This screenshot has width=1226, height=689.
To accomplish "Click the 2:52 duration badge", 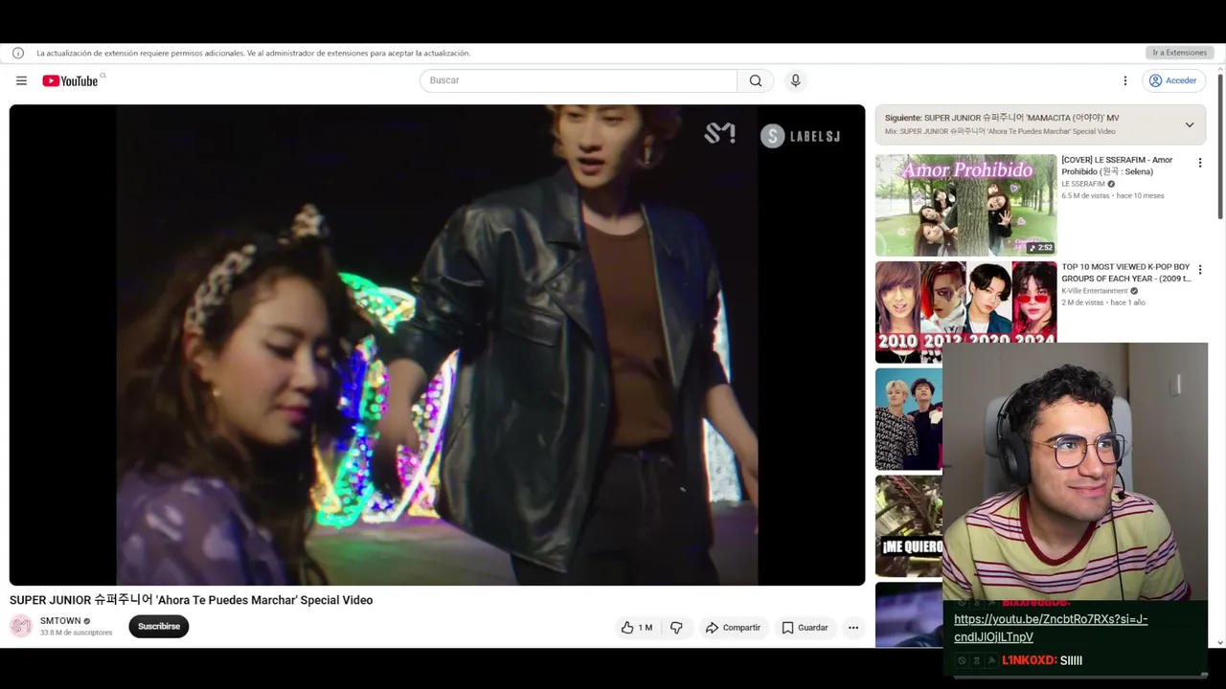I will 1040,247.
